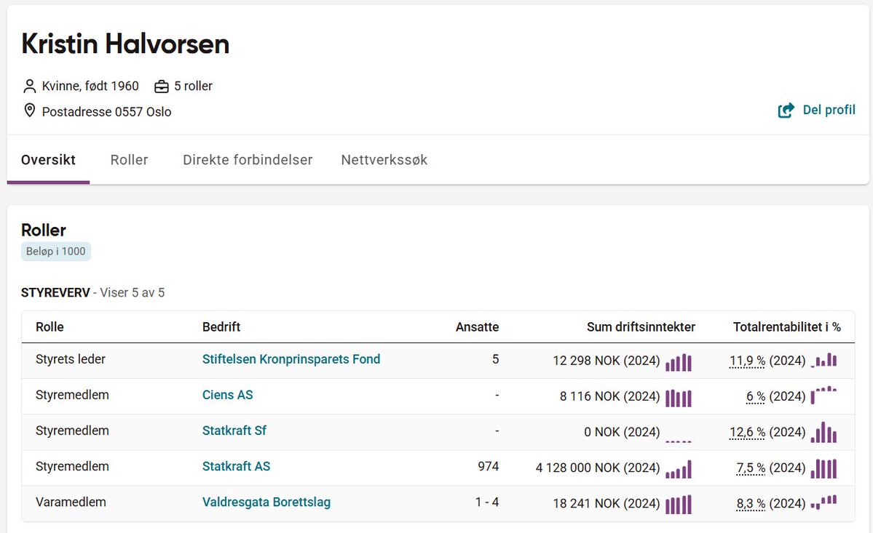Click the Styrets leder role cell

(71, 359)
